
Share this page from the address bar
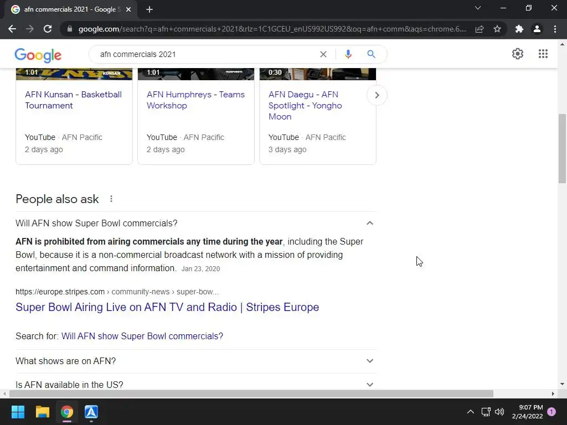pyautogui.click(x=480, y=29)
